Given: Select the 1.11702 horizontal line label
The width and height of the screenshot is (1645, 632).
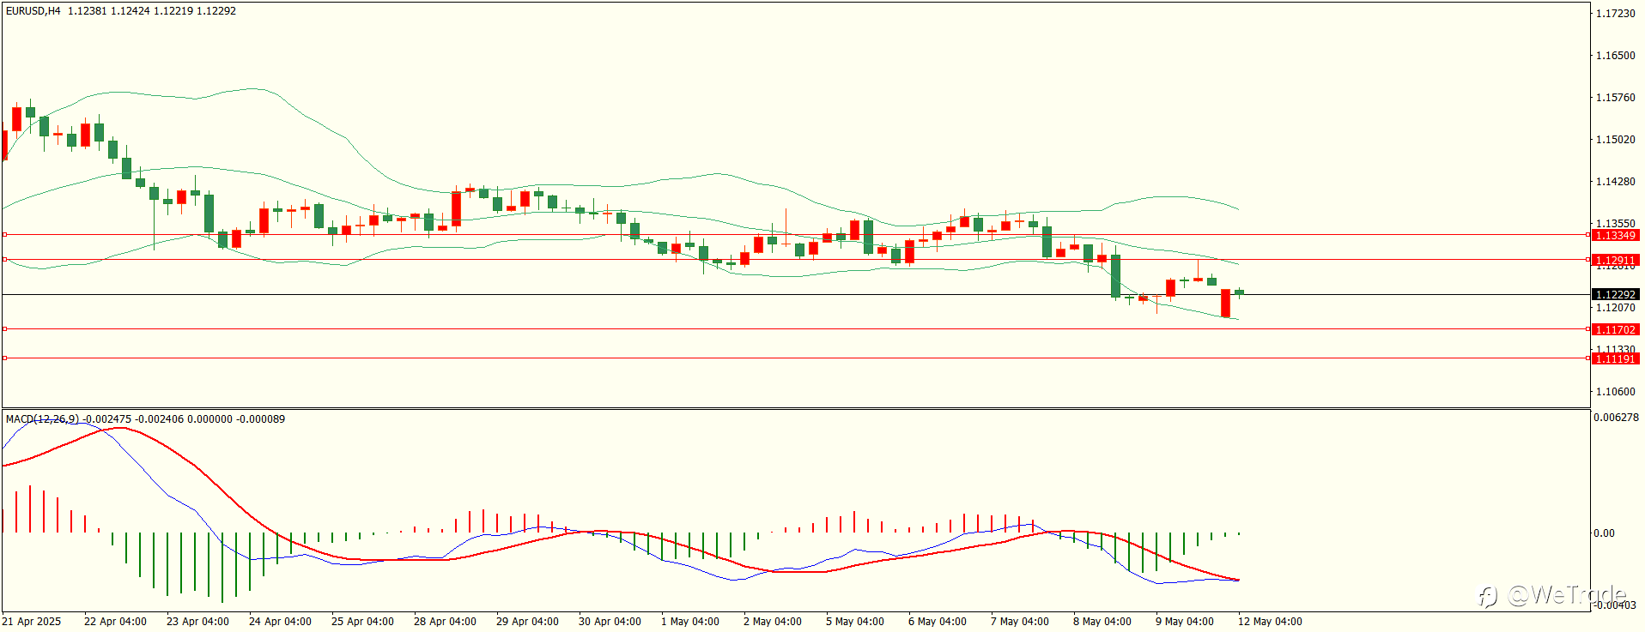Looking at the screenshot, I should click(x=1615, y=329).
